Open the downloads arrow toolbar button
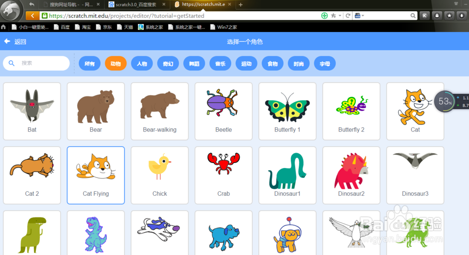469x255 pixels. pos(462,15)
